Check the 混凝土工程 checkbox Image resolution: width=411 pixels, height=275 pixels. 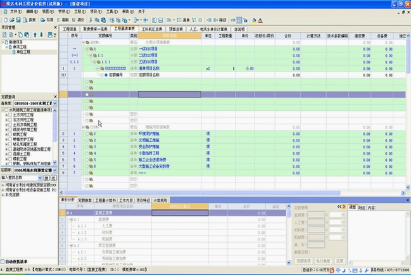tap(10, 154)
